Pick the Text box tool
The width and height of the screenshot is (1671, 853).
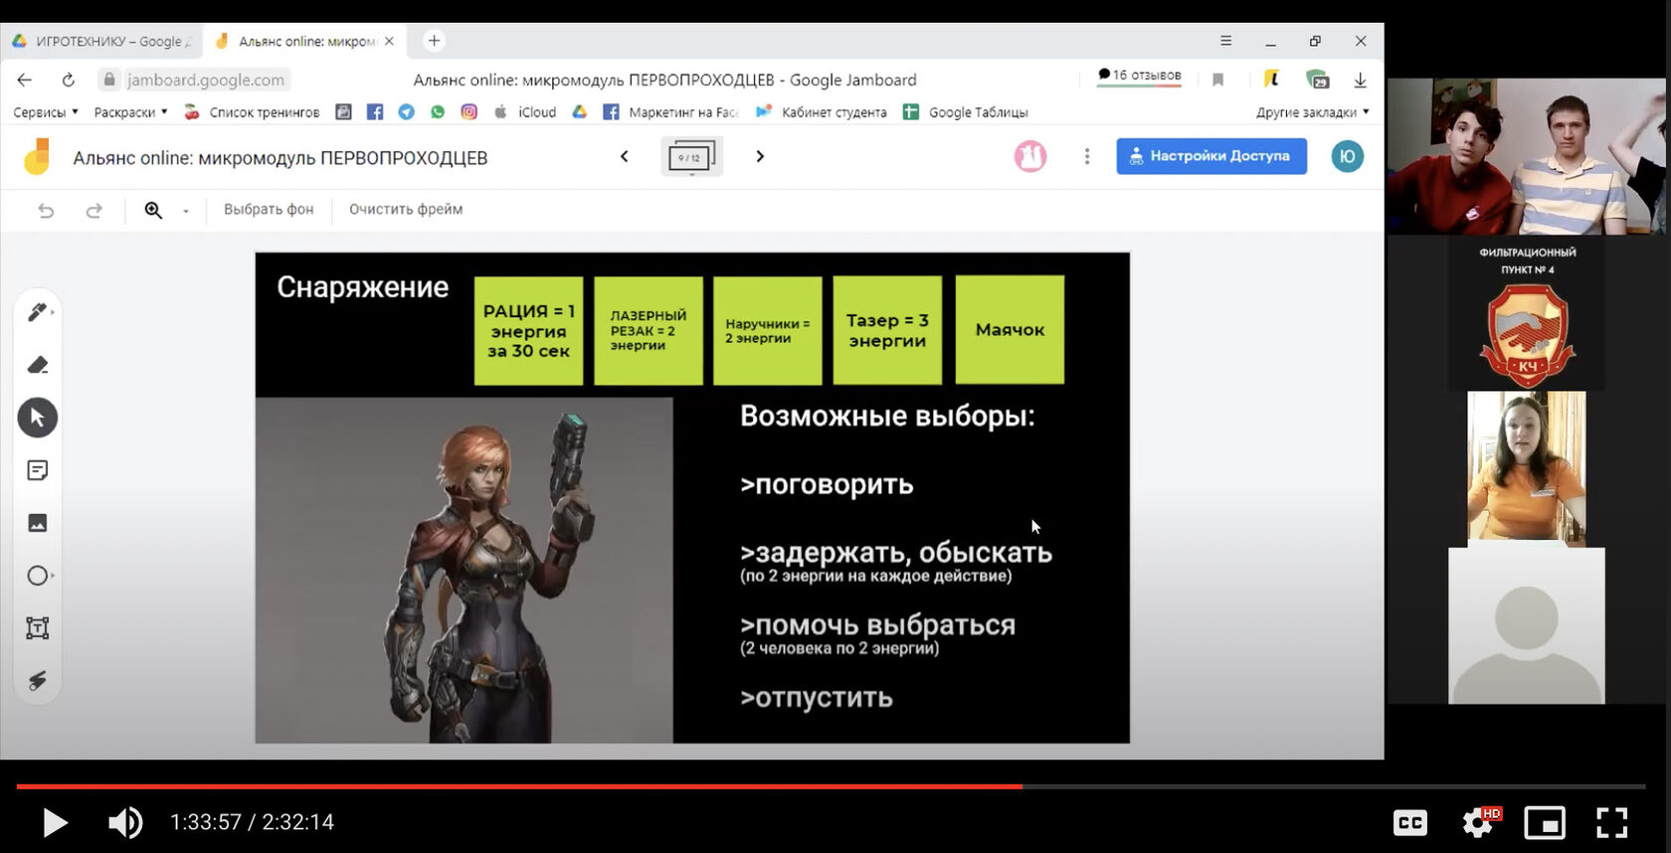pos(37,628)
